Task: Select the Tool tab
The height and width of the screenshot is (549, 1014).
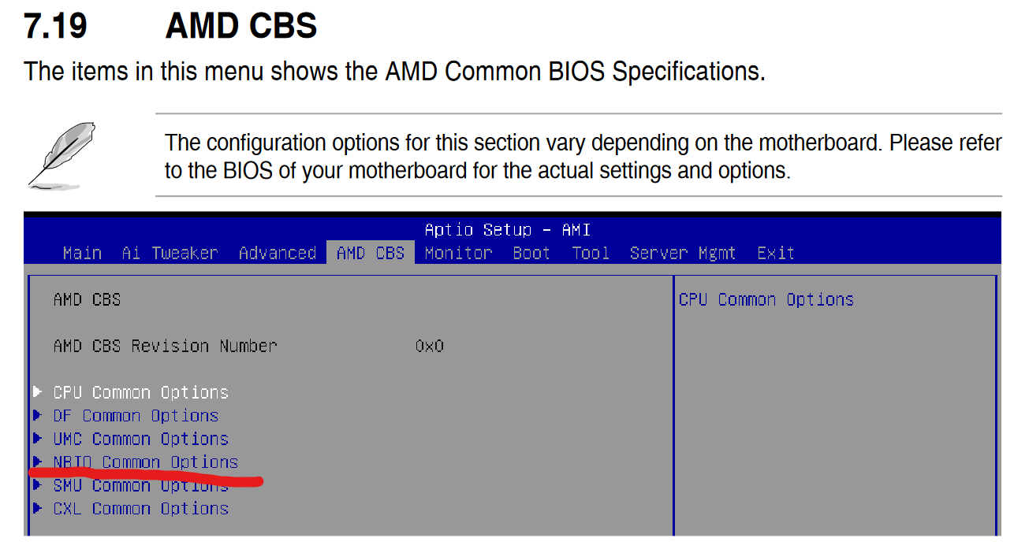Action: tap(591, 253)
